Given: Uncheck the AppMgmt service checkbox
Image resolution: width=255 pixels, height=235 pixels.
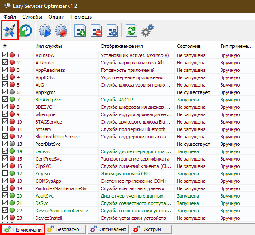Looking at the screenshot, I should (x=5, y=91).
